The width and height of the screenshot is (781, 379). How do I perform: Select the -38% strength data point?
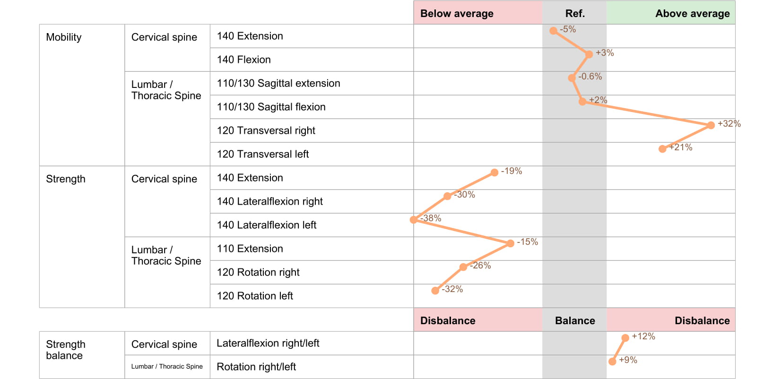coord(414,220)
